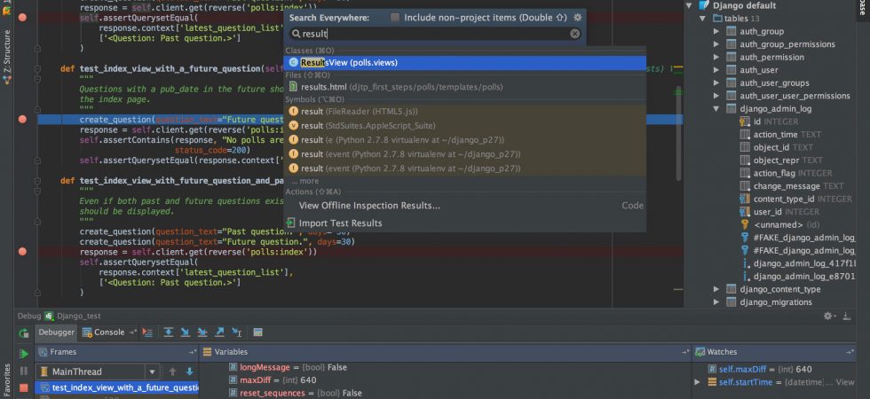Stop debugging with the red square icon
This screenshot has height=399, width=870.
click(23, 387)
